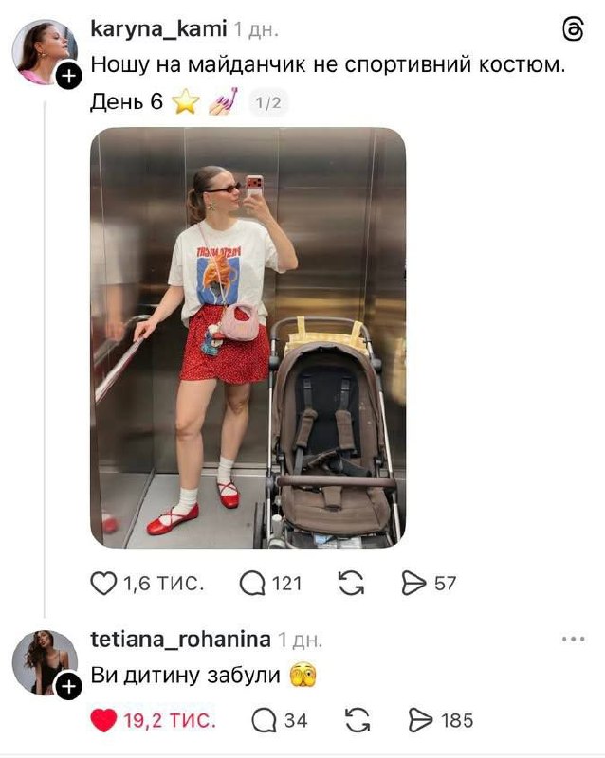View tetiana_rohanina profile avatar

pos(45,662)
